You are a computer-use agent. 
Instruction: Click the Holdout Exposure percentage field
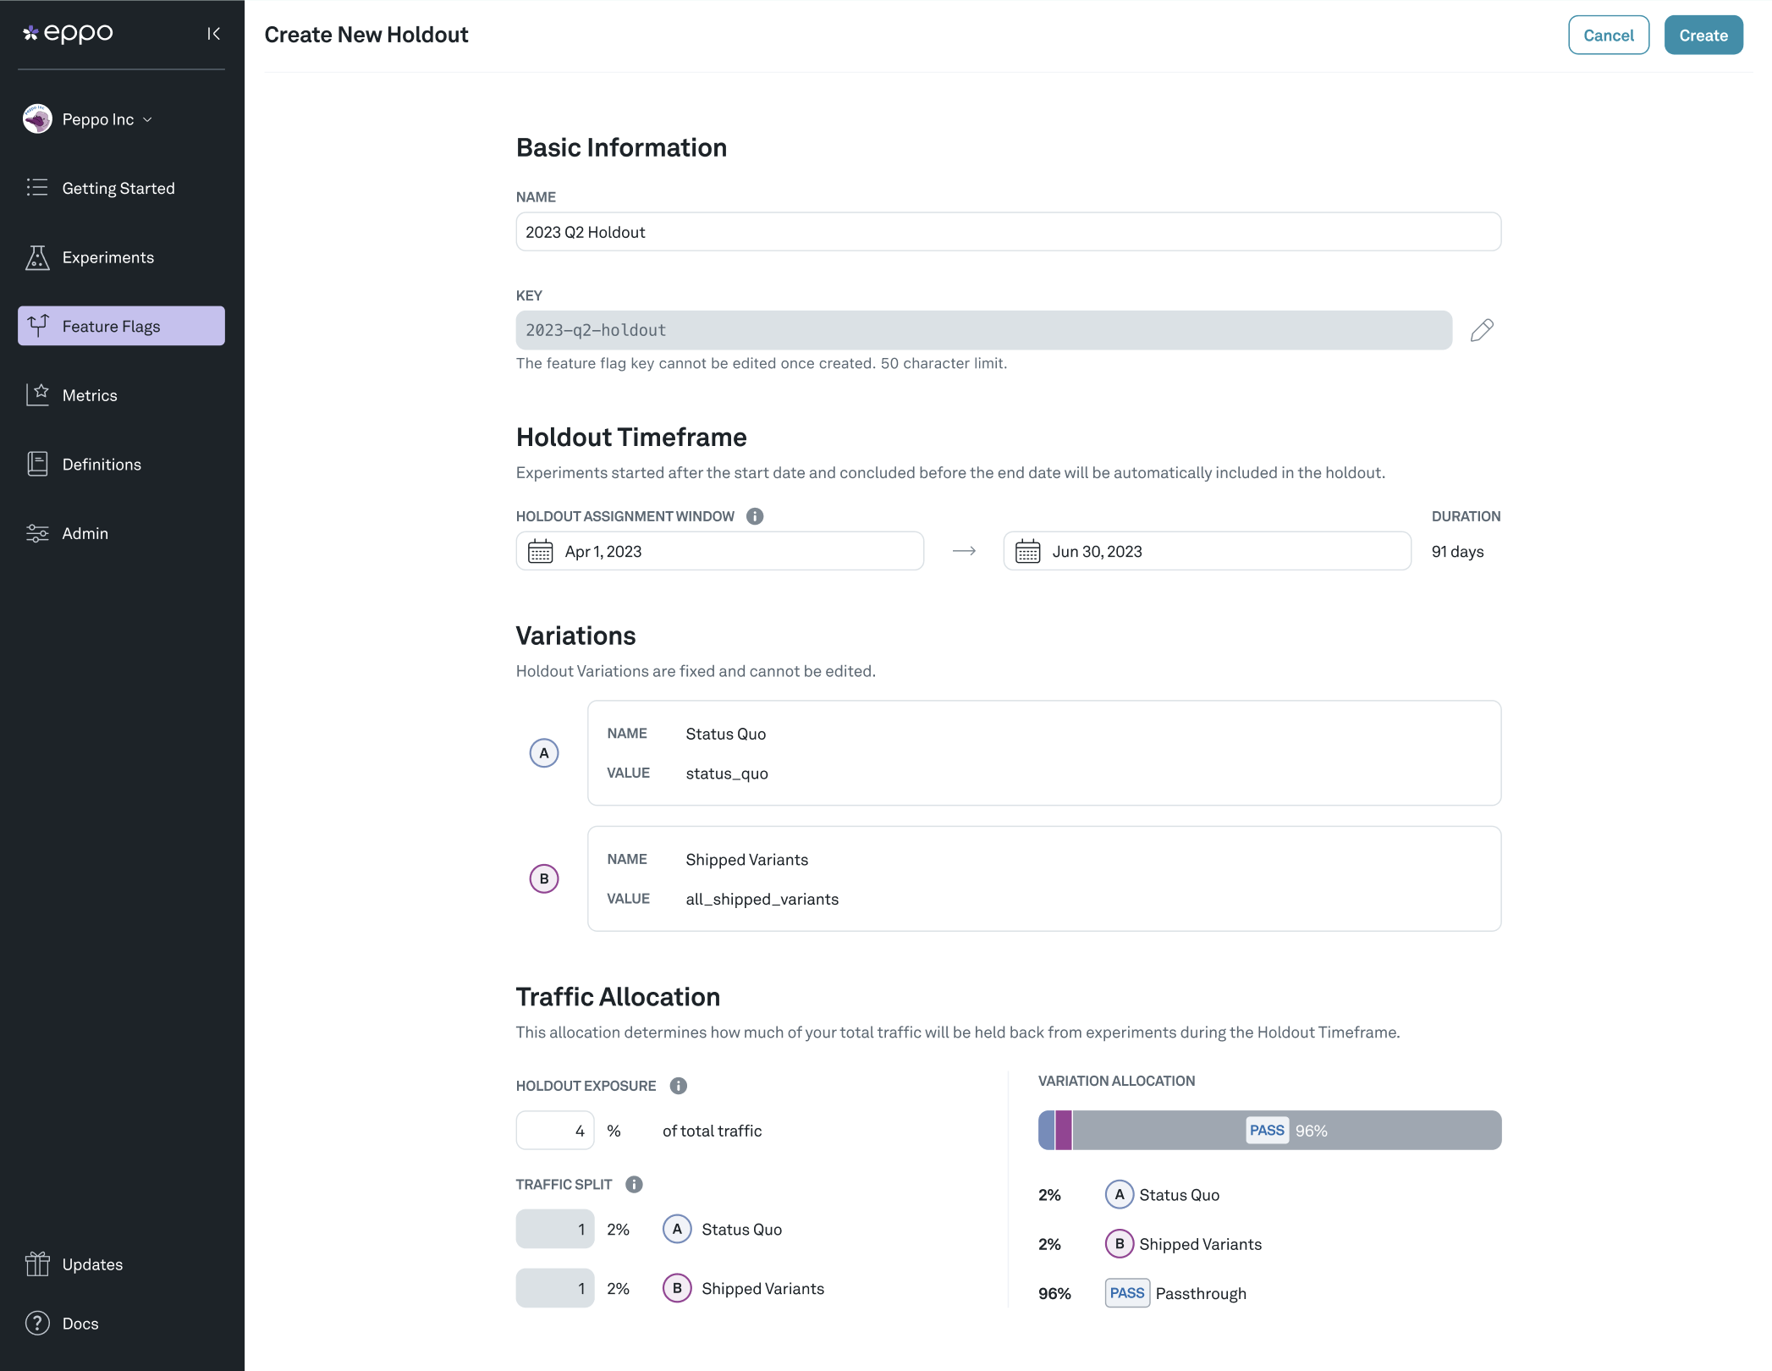pyautogui.click(x=555, y=1131)
